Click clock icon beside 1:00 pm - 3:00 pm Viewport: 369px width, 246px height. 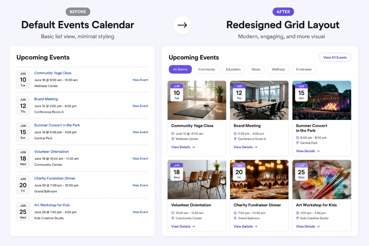point(297,213)
